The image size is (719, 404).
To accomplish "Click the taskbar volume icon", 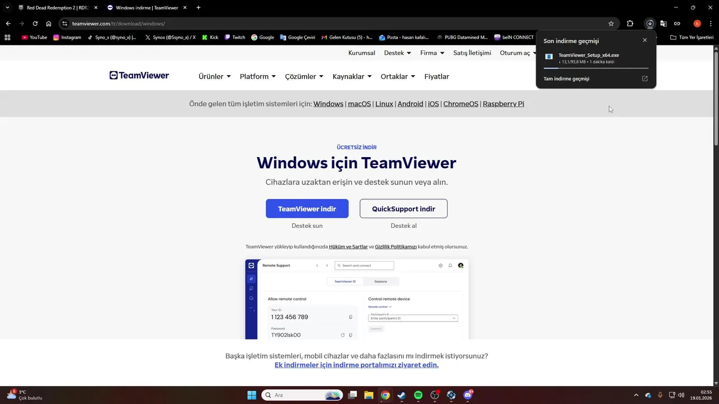I will [681, 395].
